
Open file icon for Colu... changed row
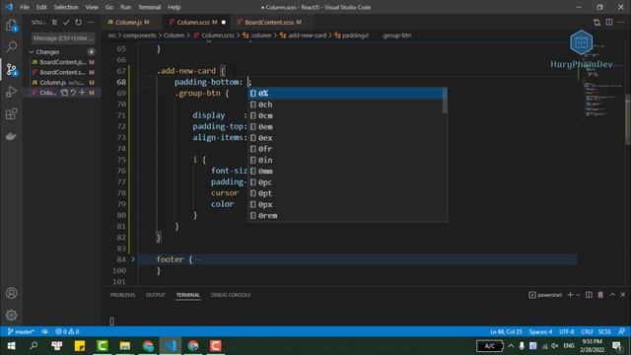pos(64,93)
